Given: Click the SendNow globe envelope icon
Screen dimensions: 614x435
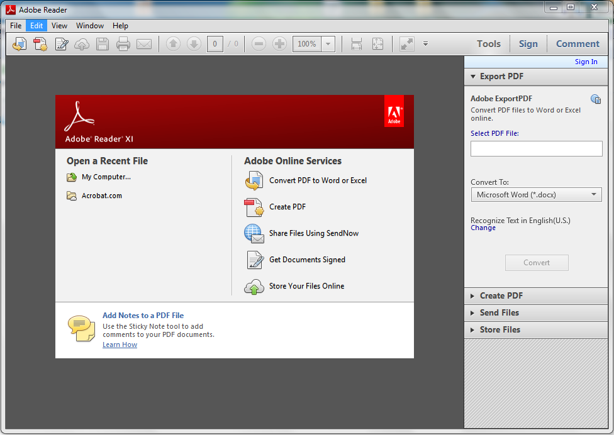Looking at the screenshot, I should coord(254,234).
